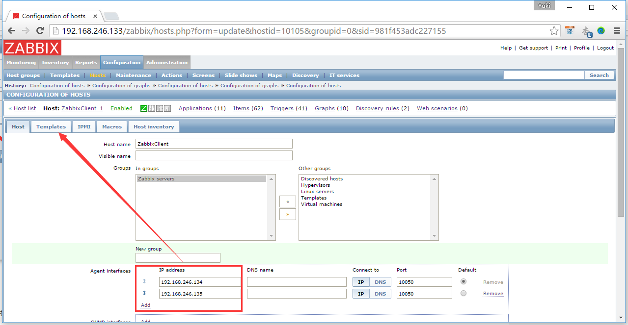Focus the New group input field

click(x=178, y=257)
